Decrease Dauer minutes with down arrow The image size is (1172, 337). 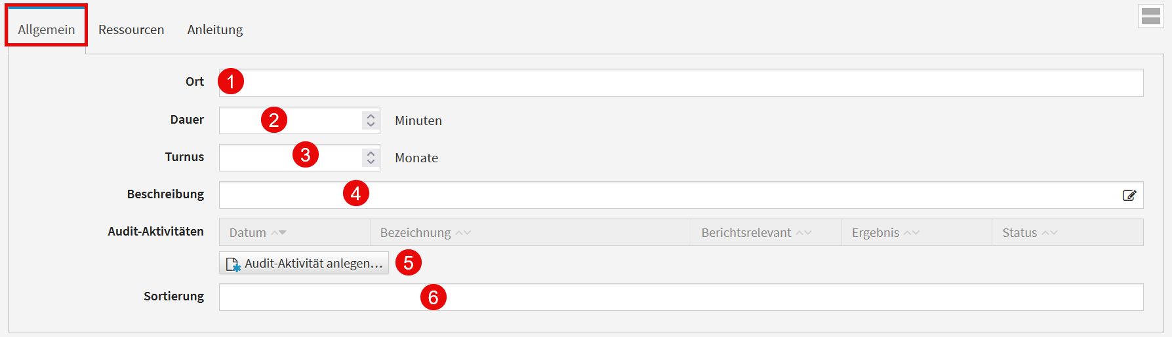point(371,124)
